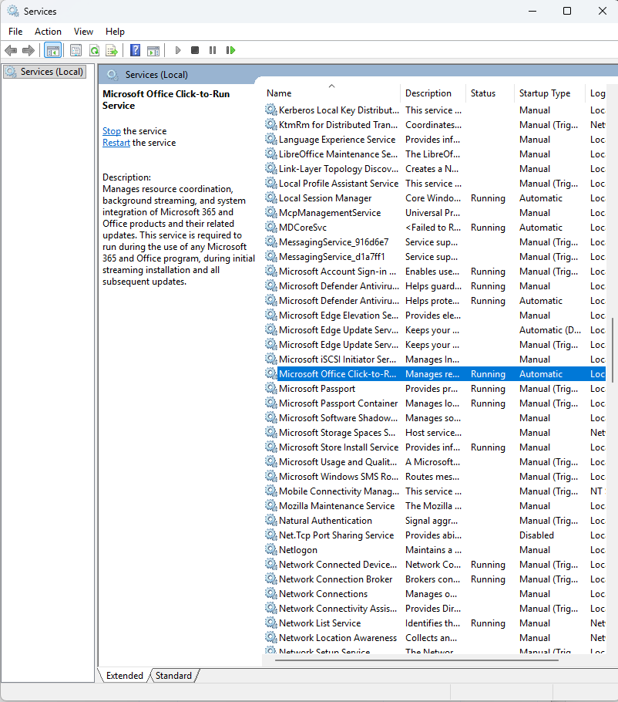Refresh the services list
This screenshot has width=618, height=702.
click(93, 50)
